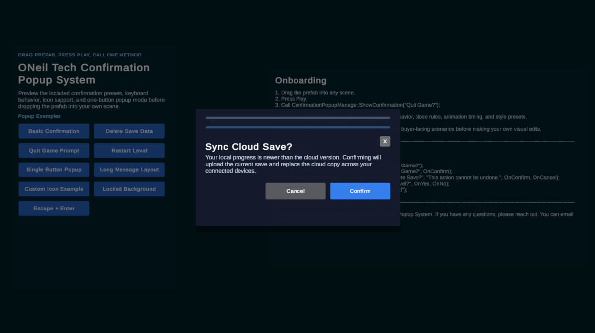Viewport: 595px width, 333px height.
Task: Trigger the Restart Level popup
Action: (129, 151)
